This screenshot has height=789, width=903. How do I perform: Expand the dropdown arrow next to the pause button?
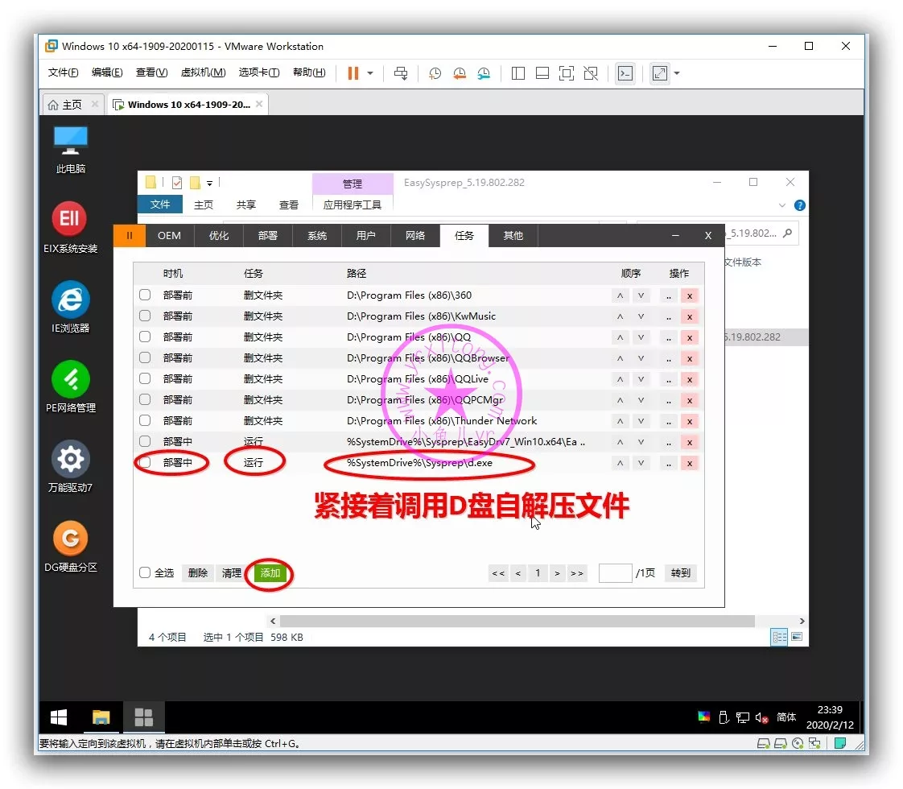coord(370,73)
